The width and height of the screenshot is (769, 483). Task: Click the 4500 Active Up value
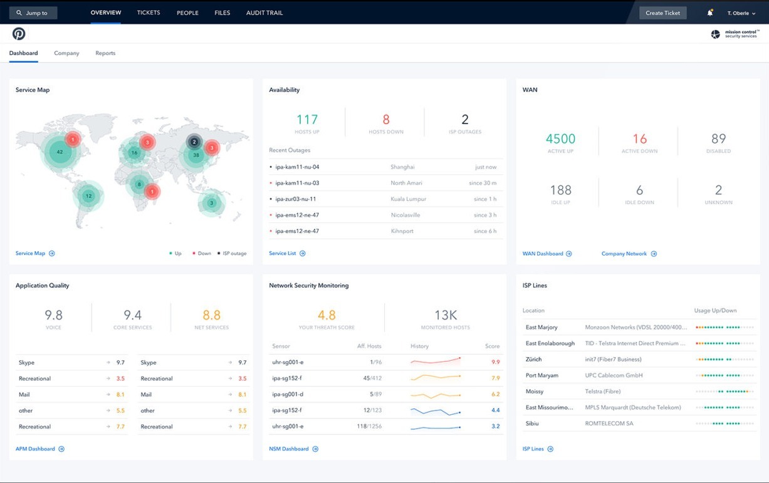point(560,139)
